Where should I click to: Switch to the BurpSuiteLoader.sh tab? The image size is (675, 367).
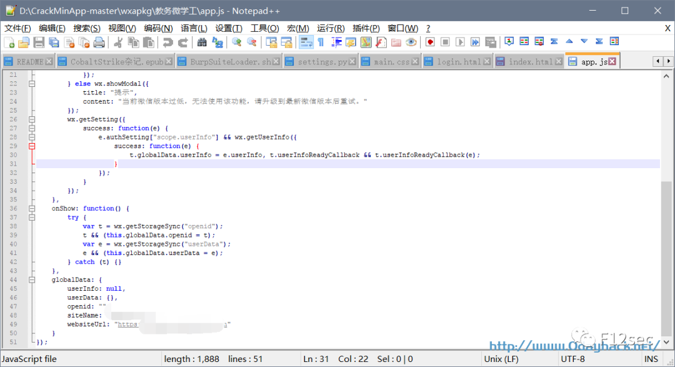coord(229,62)
